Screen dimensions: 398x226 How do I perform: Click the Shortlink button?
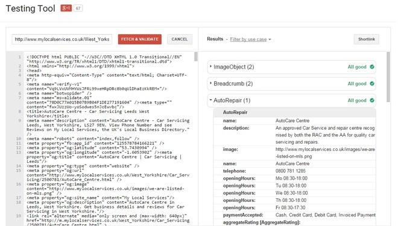tap(366, 39)
